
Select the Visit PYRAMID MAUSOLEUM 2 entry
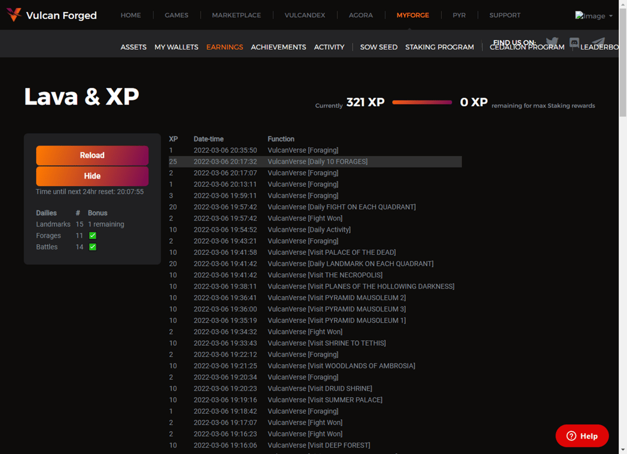pyautogui.click(x=337, y=298)
